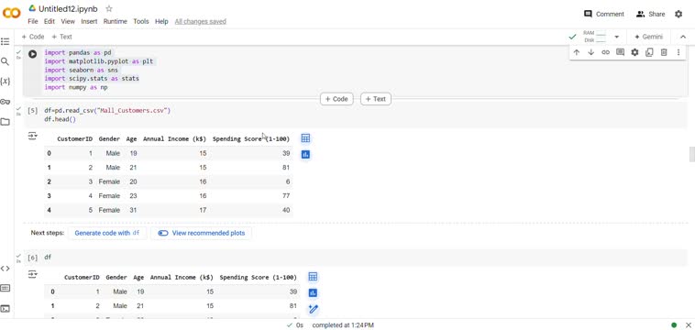Collapse the header with the chevron
695x330 pixels.
pos(682,37)
